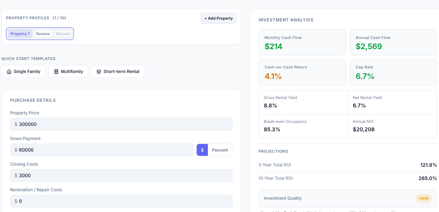Switch to the Property 1 tab
439x212 pixels.
[20, 34]
